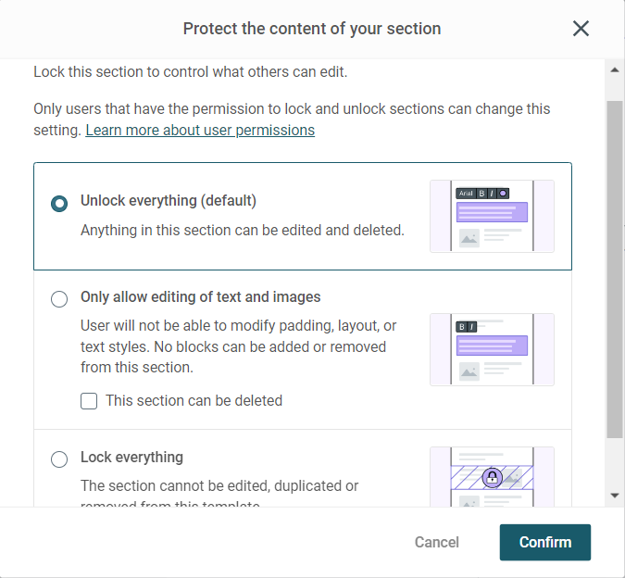Click the Arial font label in the illustration
The image size is (625, 578).
tap(466, 194)
